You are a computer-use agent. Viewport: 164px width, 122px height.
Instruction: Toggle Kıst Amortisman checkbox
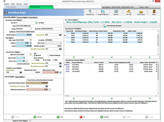click(x=17, y=64)
